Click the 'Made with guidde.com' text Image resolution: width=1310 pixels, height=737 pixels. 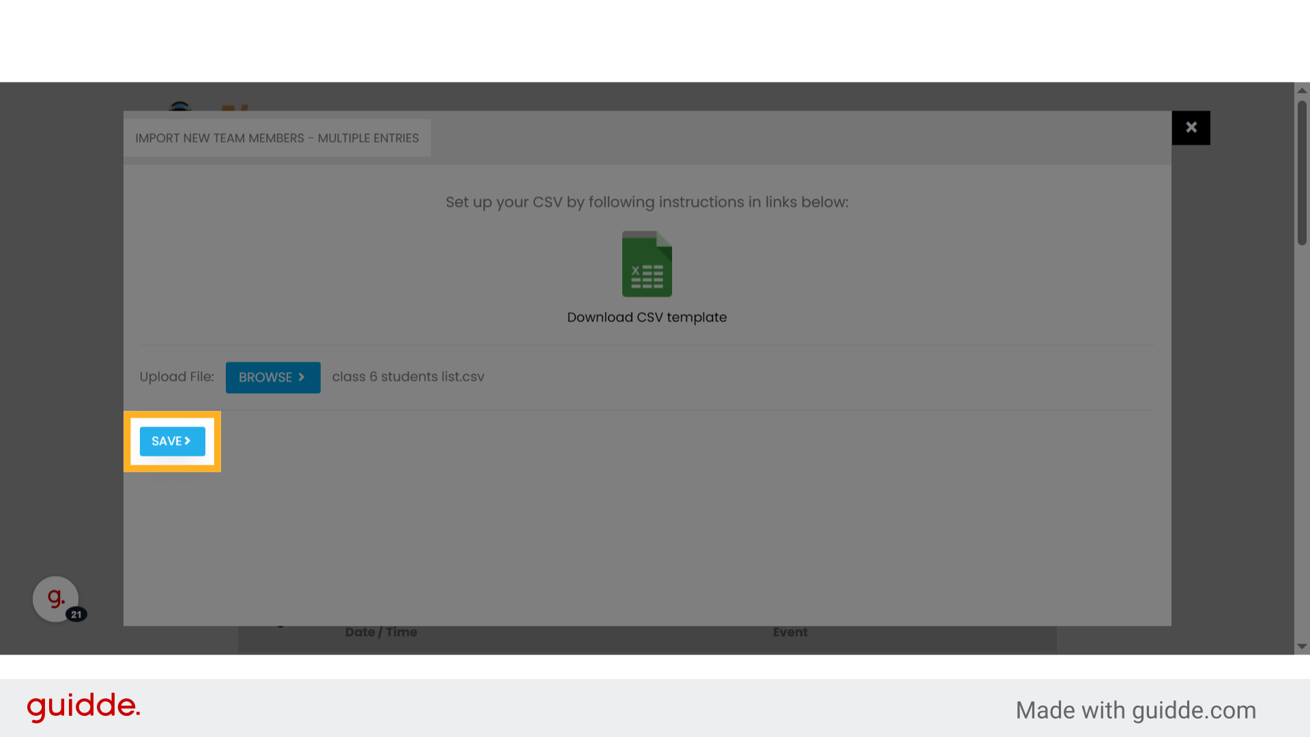coord(1135,710)
